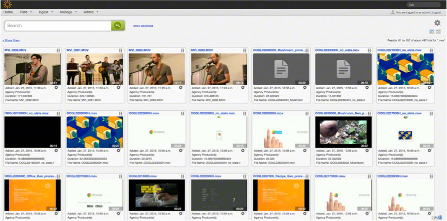The height and width of the screenshot is (221, 447).
Task: Open the OOGL0253000_Office_Gen_prores title link
Action: click(30, 176)
